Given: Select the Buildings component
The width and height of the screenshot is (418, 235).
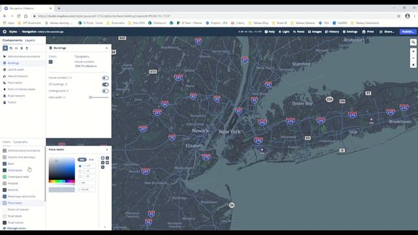Looking at the screenshot, I should click(x=23, y=63).
